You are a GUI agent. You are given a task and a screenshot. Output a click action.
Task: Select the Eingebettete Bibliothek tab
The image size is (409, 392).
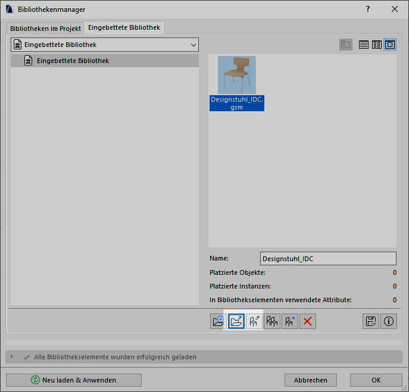tap(124, 27)
